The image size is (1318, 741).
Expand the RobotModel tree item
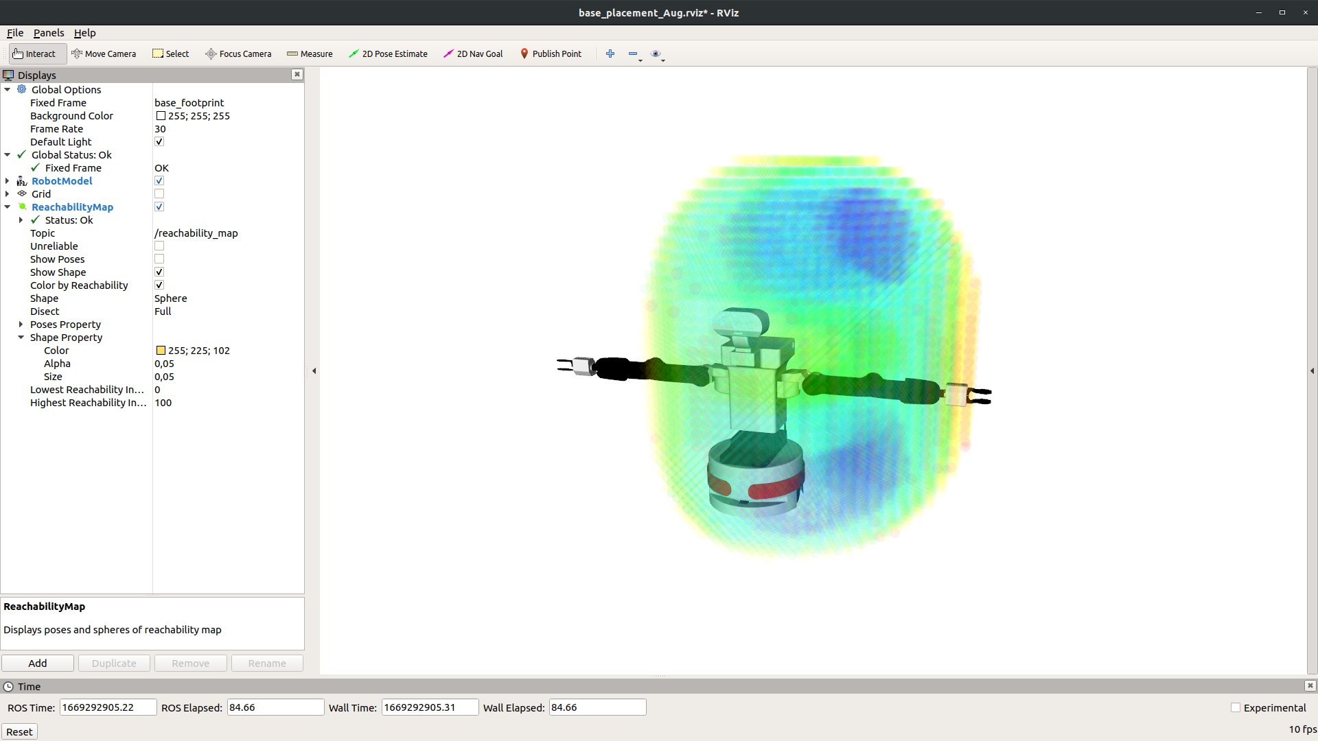8,181
